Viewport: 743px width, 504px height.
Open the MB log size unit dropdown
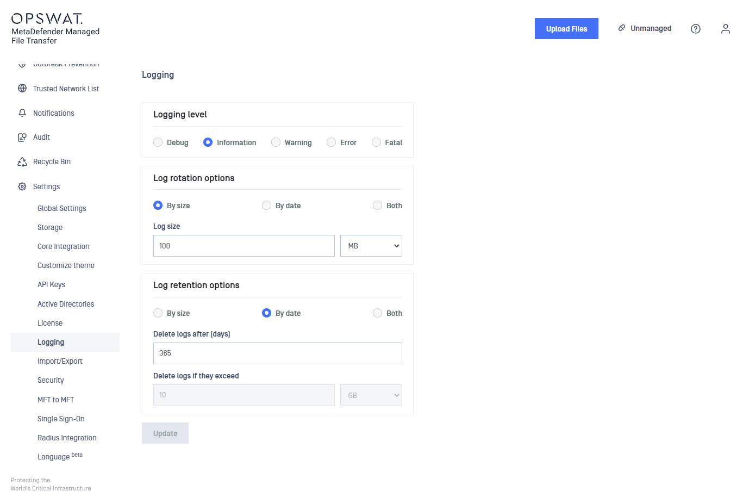(371, 246)
